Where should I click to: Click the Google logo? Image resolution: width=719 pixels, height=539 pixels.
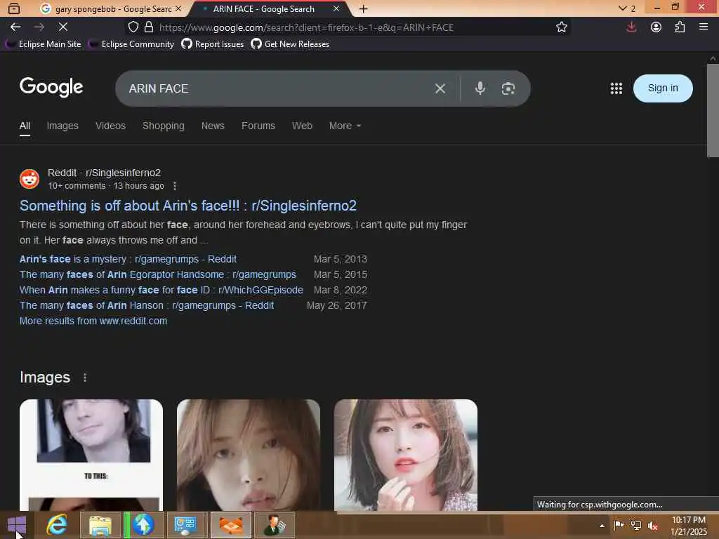(51, 87)
